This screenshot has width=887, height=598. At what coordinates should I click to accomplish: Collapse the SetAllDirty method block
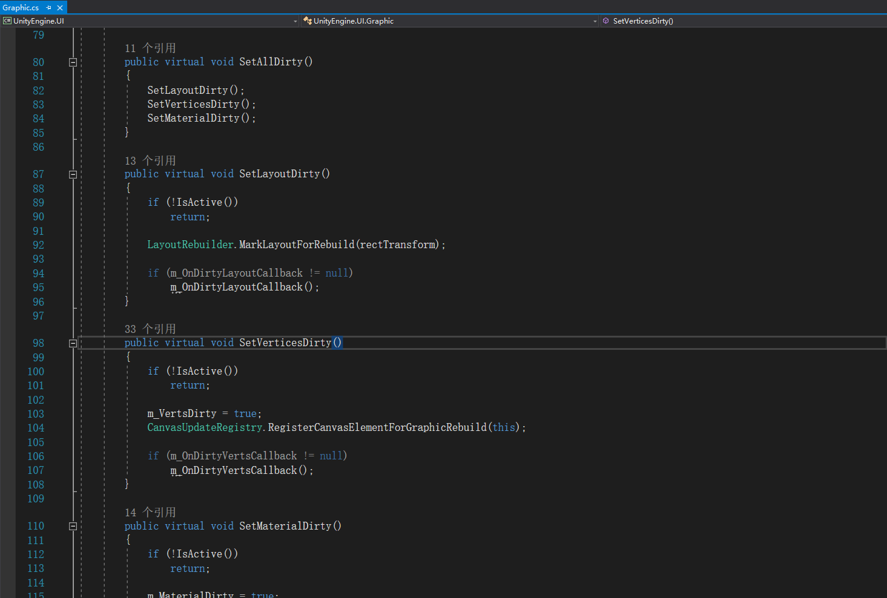(x=73, y=62)
